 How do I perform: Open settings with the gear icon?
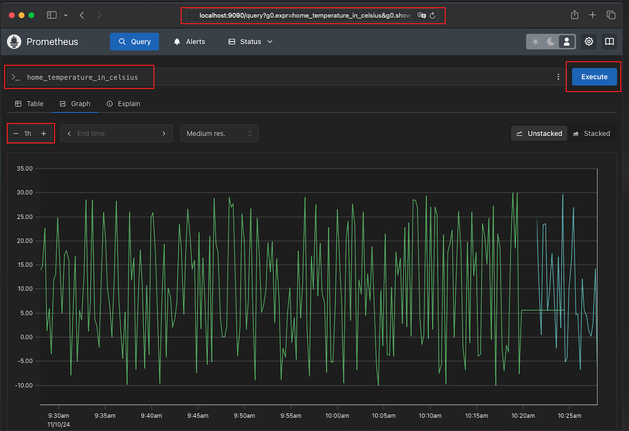click(589, 42)
